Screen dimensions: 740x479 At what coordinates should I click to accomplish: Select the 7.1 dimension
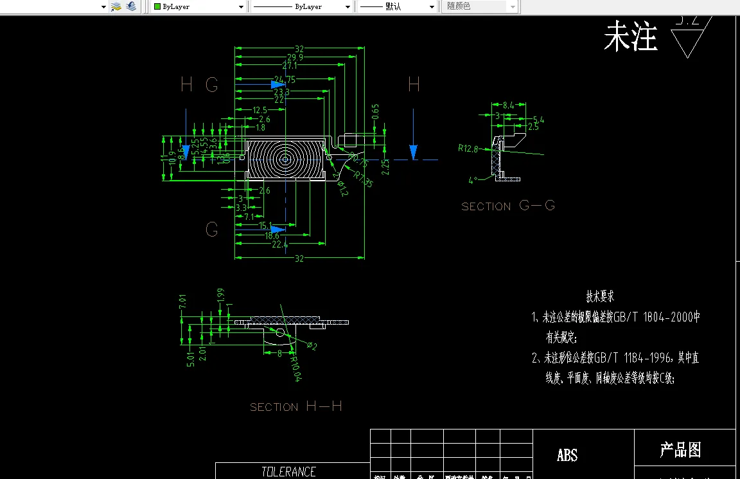tap(249, 217)
